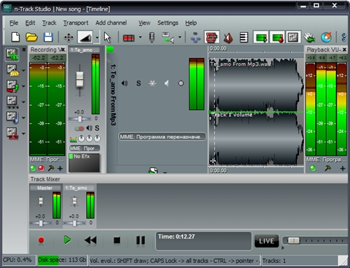Toggle playback VU meter green icon
This screenshot has height=268, width=350.
[x=261, y=37]
